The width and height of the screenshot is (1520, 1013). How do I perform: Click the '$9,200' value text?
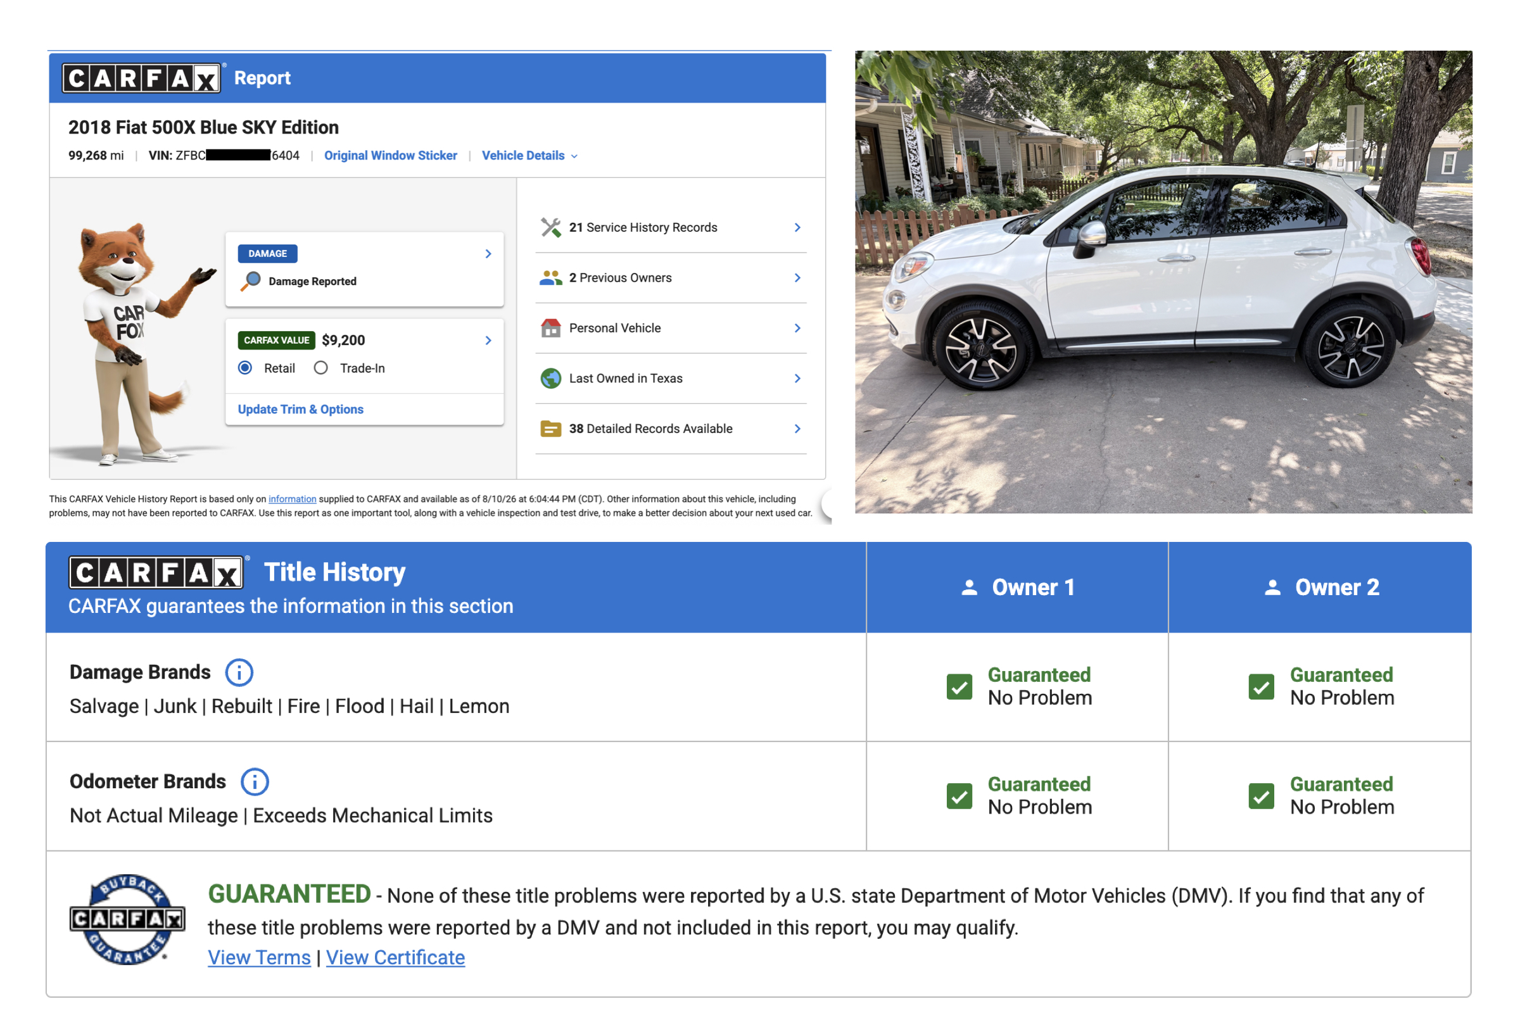(x=343, y=341)
